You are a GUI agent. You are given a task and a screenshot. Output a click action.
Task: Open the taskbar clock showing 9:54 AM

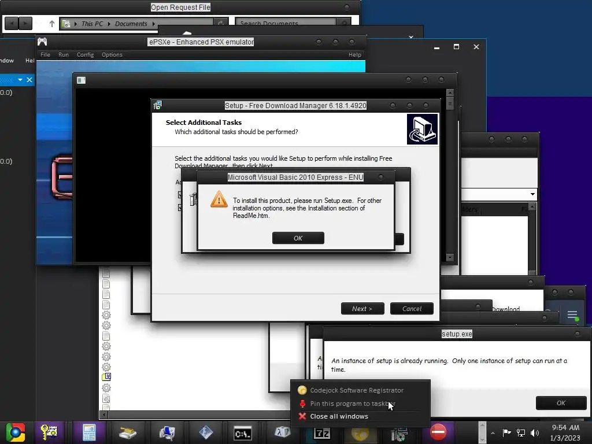pyautogui.click(x=565, y=432)
